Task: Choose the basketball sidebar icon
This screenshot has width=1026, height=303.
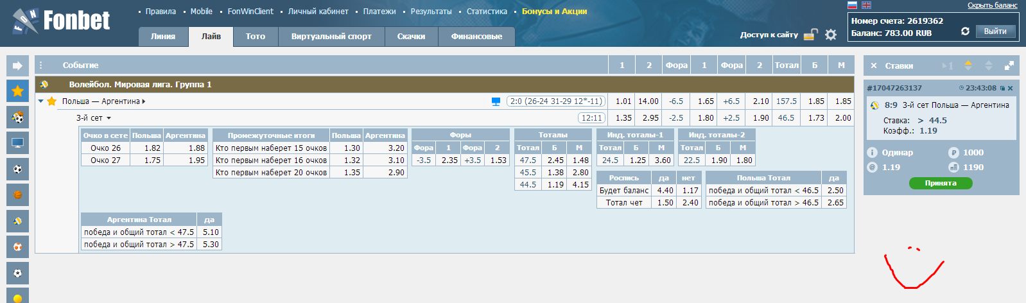Action: pyautogui.click(x=17, y=195)
